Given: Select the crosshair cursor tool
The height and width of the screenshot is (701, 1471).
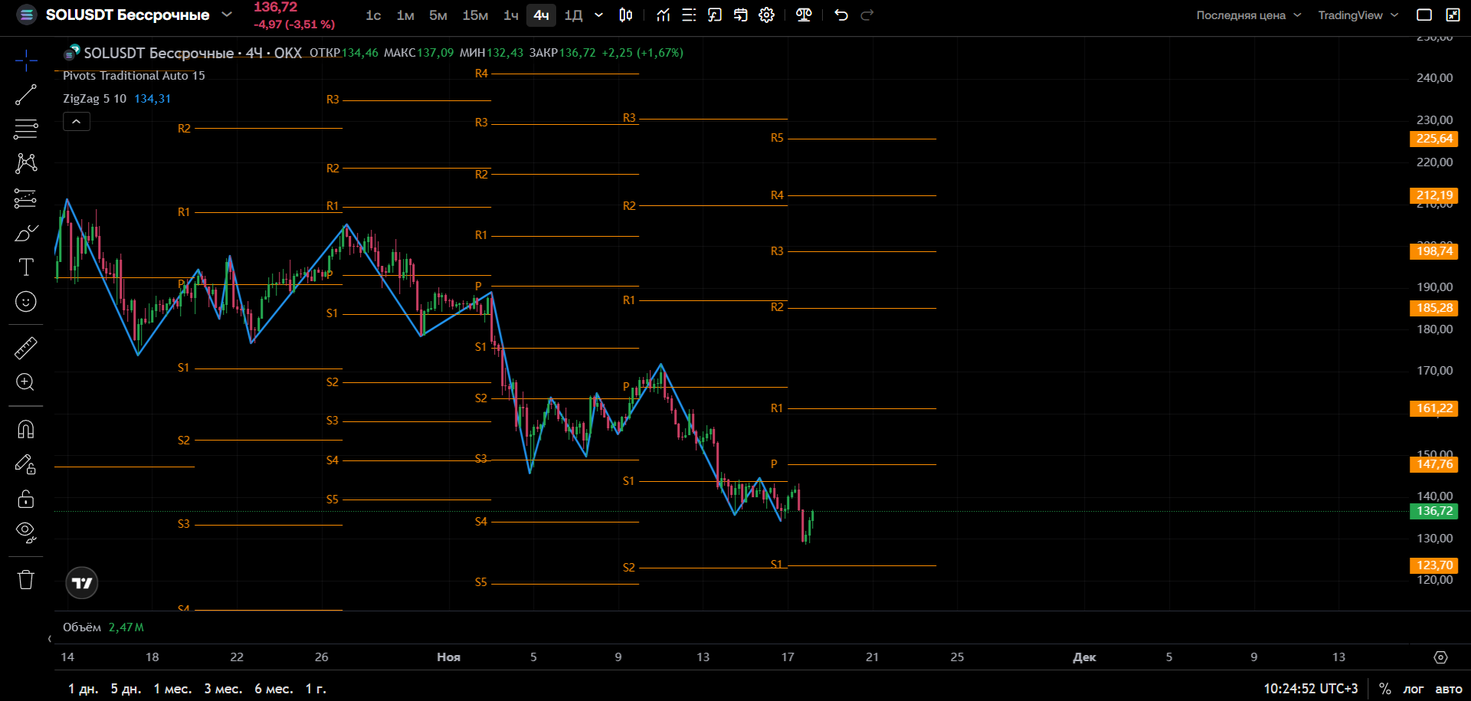Looking at the screenshot, I should point(26,61).
